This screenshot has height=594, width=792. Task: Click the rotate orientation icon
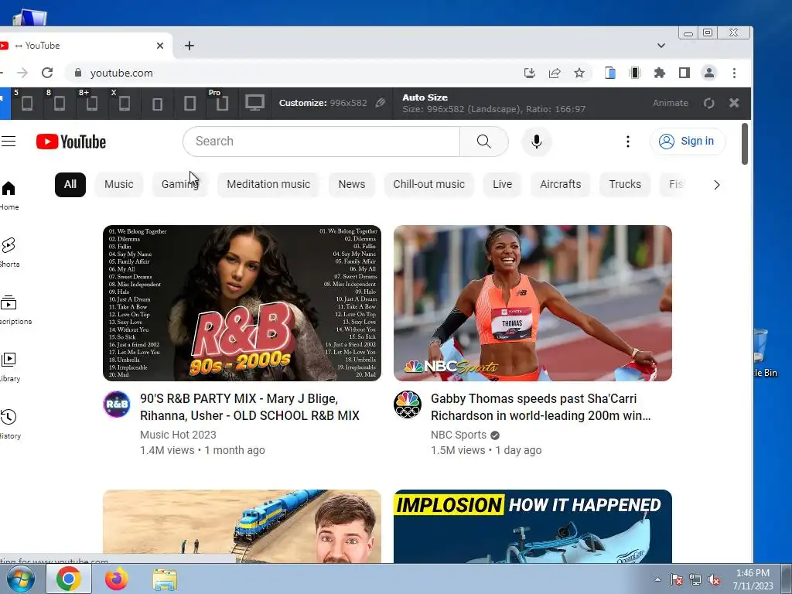[x=708, y=103]
